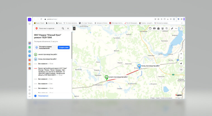Open the player icon at the sidebar bottom
The width and height of the screenshot is (212, 116).
click(x=30, y=87)
